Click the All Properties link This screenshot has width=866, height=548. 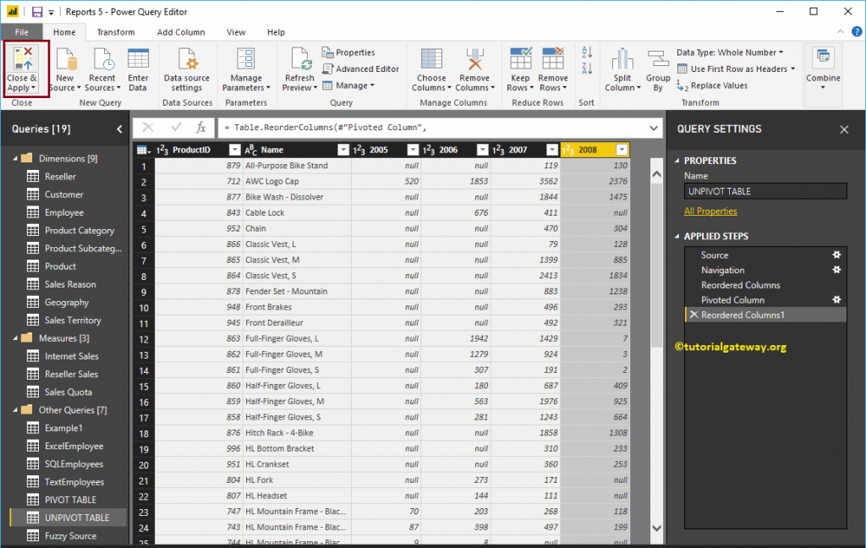712,211
